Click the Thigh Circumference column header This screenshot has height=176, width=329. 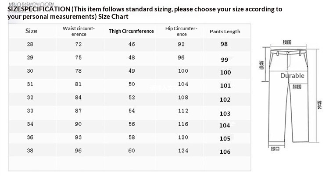point(131,31)
